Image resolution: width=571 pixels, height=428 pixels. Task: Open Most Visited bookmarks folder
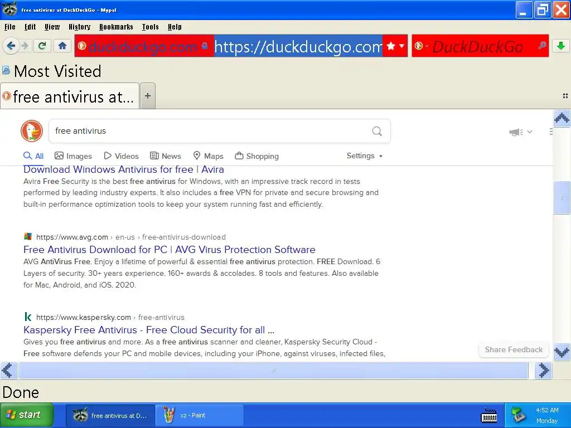(x=52, y=71)
